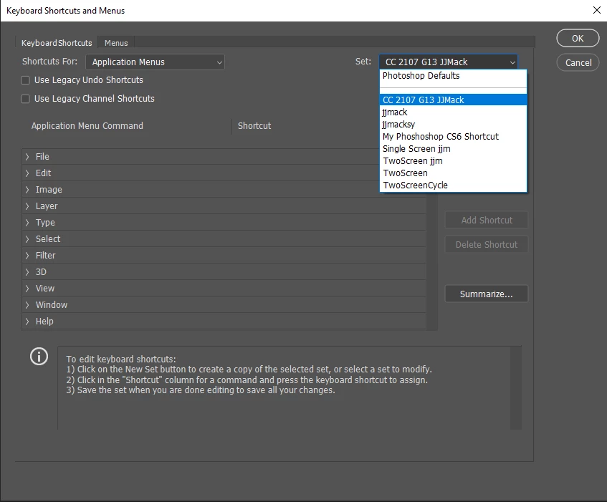This screenshot has width=607, height=502.
Task: Expand the File menu commands
Action: pyautogui.click(x=27, y=157)
